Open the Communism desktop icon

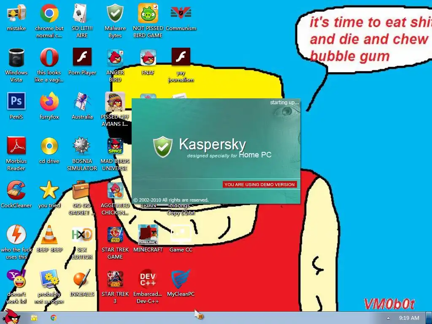[x=181, y=13]
